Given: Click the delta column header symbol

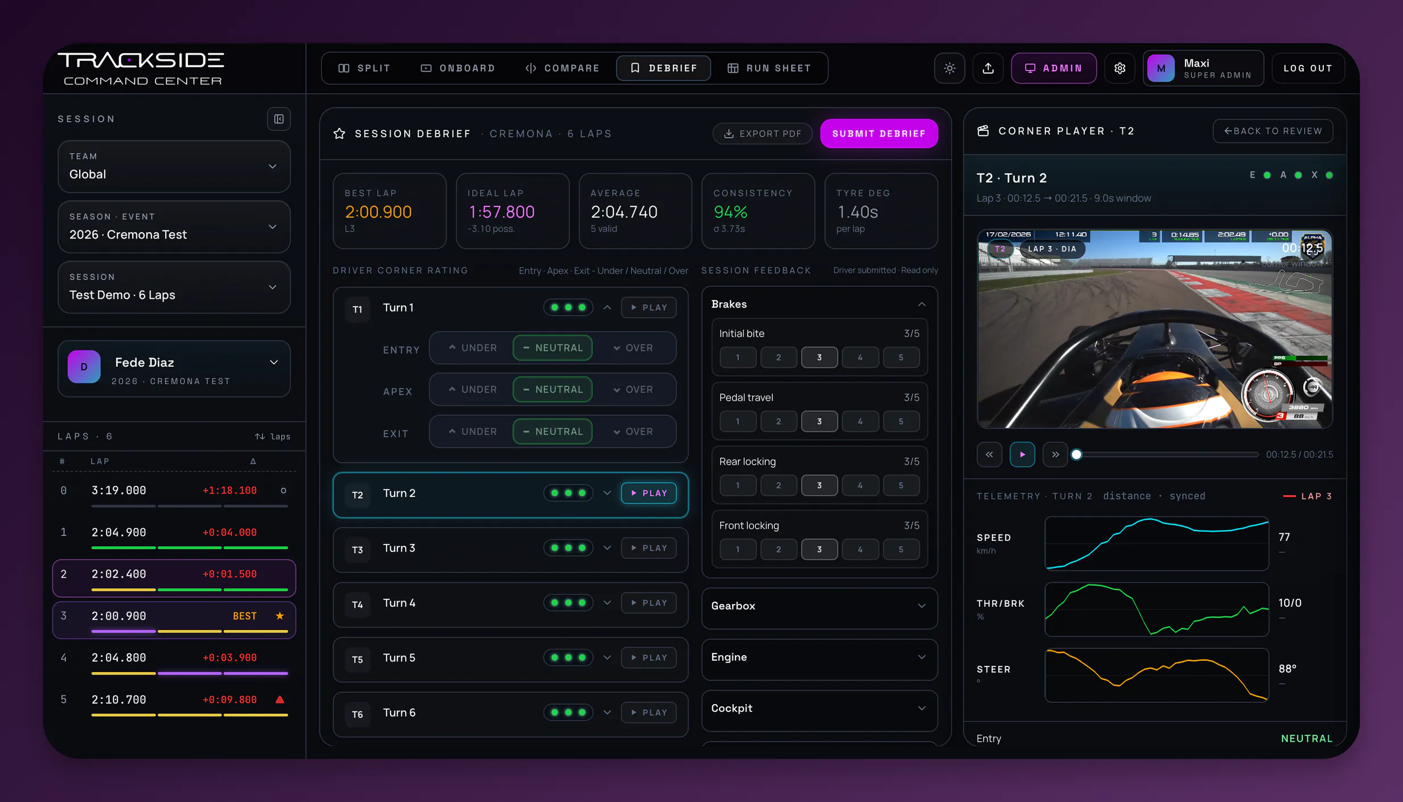Looking at the screenshot, I should (x=253, y=461).
